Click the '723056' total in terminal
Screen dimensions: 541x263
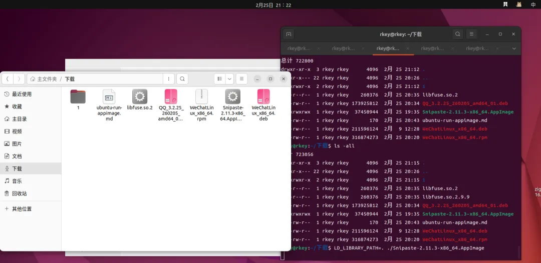coord(305,154)
